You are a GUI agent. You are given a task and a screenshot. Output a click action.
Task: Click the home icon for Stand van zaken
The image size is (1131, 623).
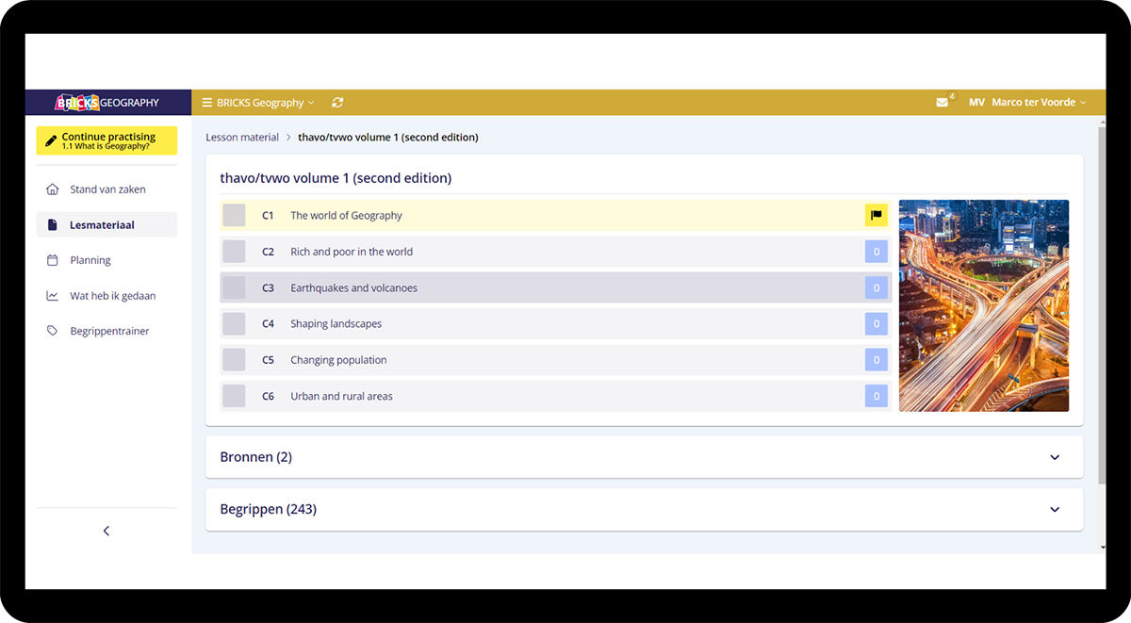53,189
